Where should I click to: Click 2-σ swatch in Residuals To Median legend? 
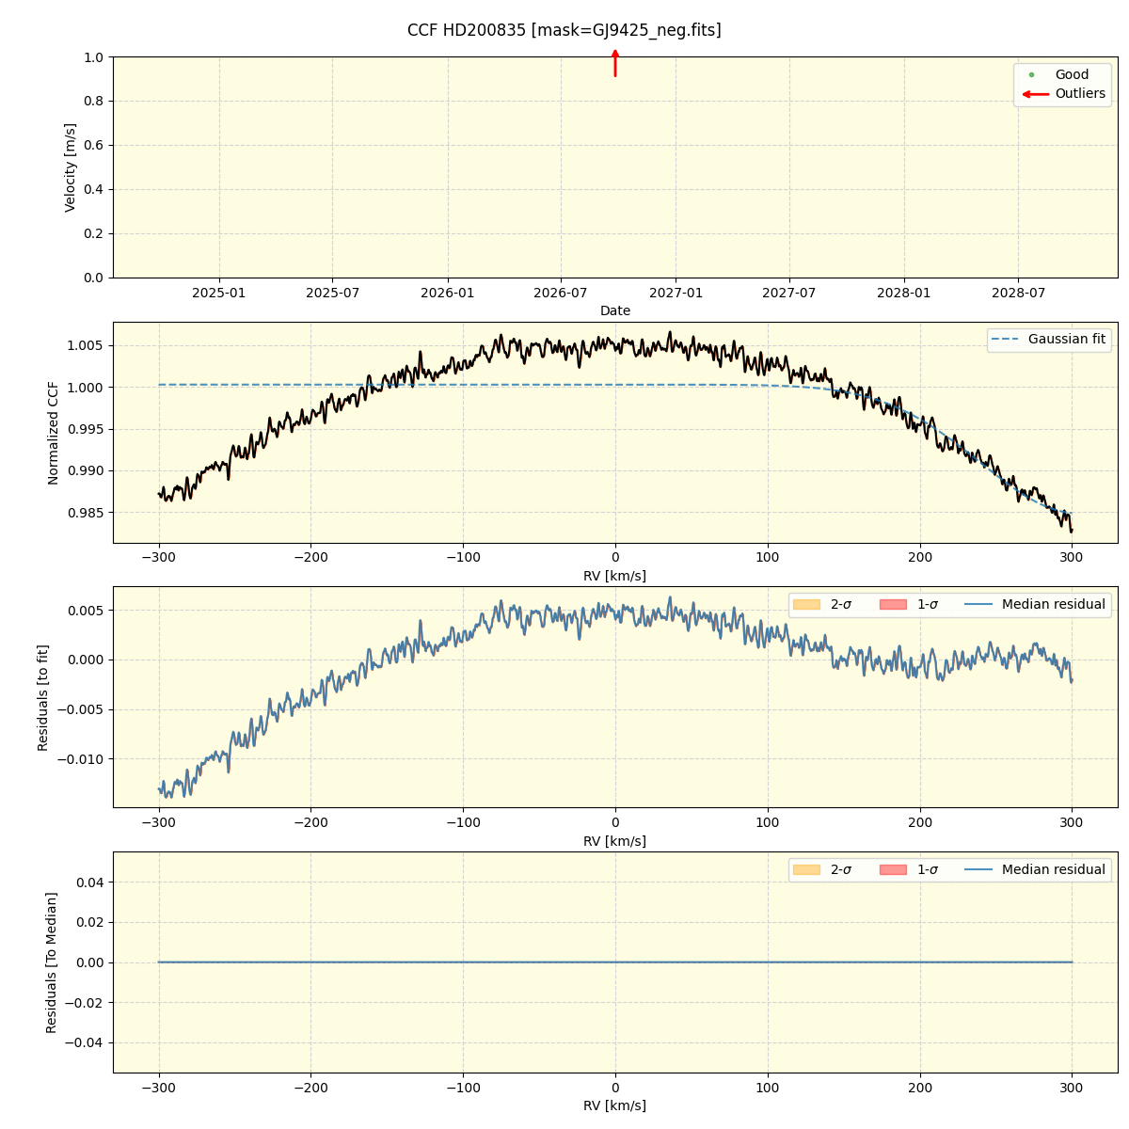806,869
